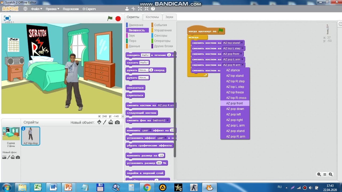Select the Grow sprite tool in the top toolbar
Viewport: 342px width, 192px height.
pyautogui.click(x=140, y=9)
